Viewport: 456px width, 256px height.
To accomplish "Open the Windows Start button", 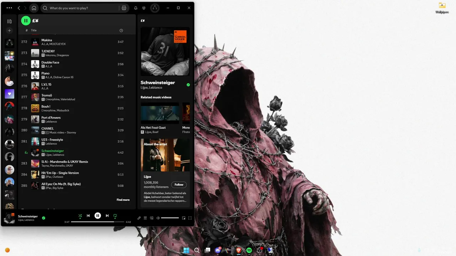I will tap(186, 250).
